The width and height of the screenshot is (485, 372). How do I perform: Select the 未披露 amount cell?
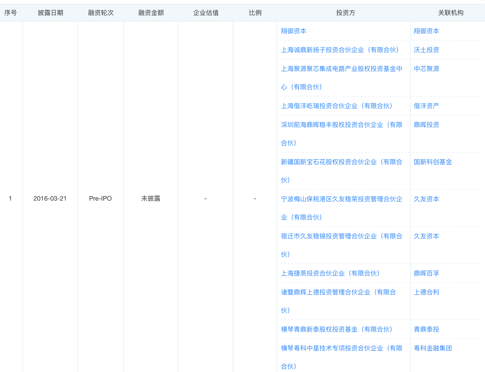point(150,198)
